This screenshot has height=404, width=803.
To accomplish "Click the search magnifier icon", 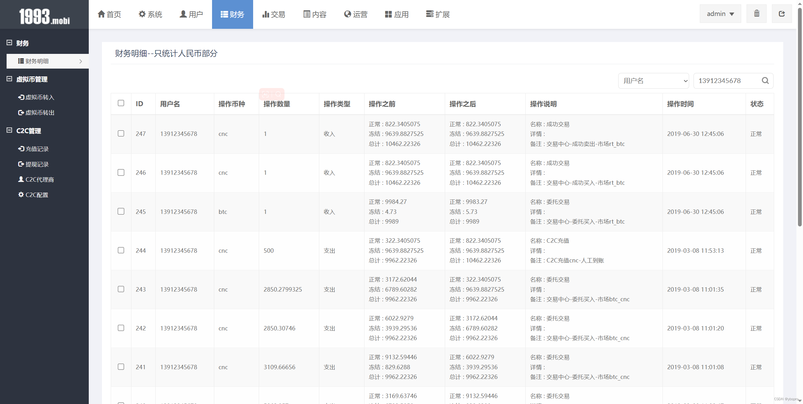I will pyautogui.click(x=765, y=81).
